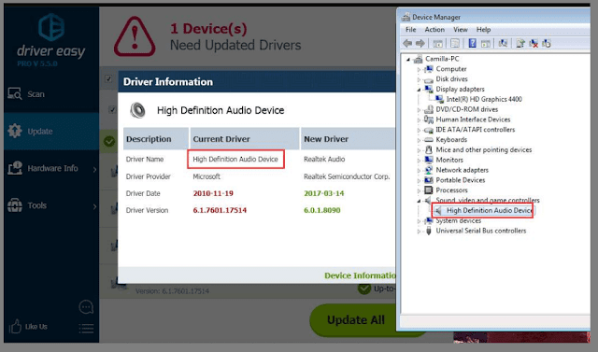Expand the Human Interface Devices node
Screen dimensions: 598x352
tap(419, 120)
